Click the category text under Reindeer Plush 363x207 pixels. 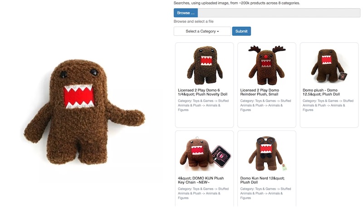265,105
